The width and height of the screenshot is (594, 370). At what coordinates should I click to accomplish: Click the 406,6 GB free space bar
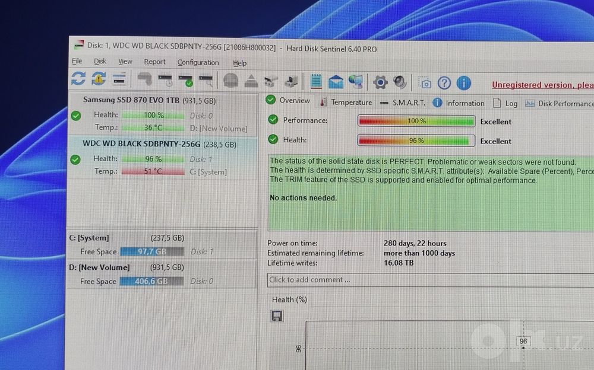tap(151, 281)
